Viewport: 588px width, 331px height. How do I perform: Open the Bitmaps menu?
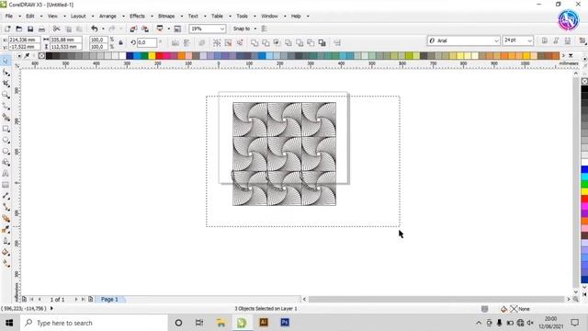(x=166, y=17)
